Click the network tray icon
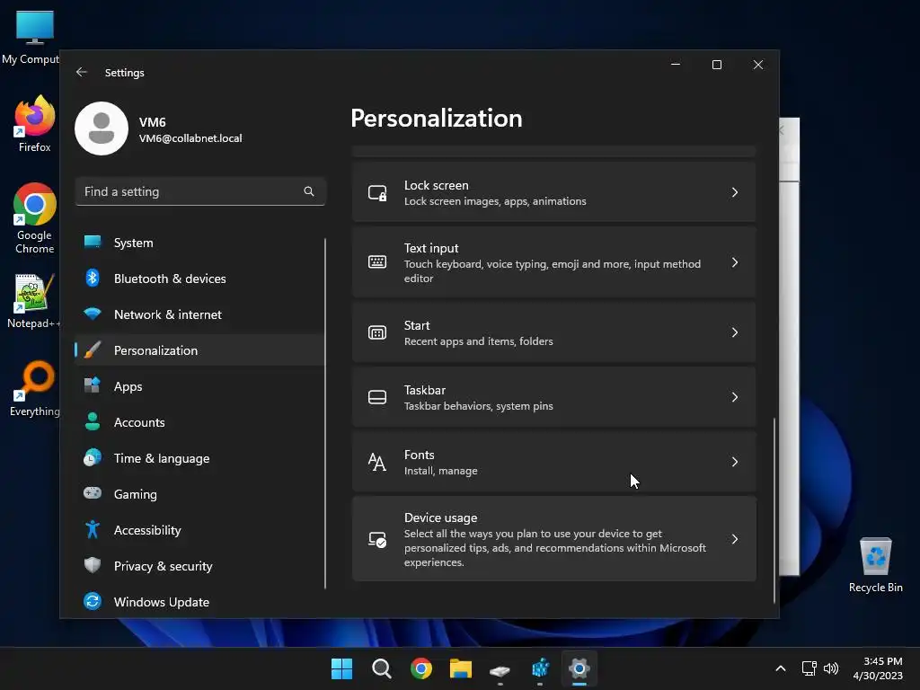 (x=809, y=668)
